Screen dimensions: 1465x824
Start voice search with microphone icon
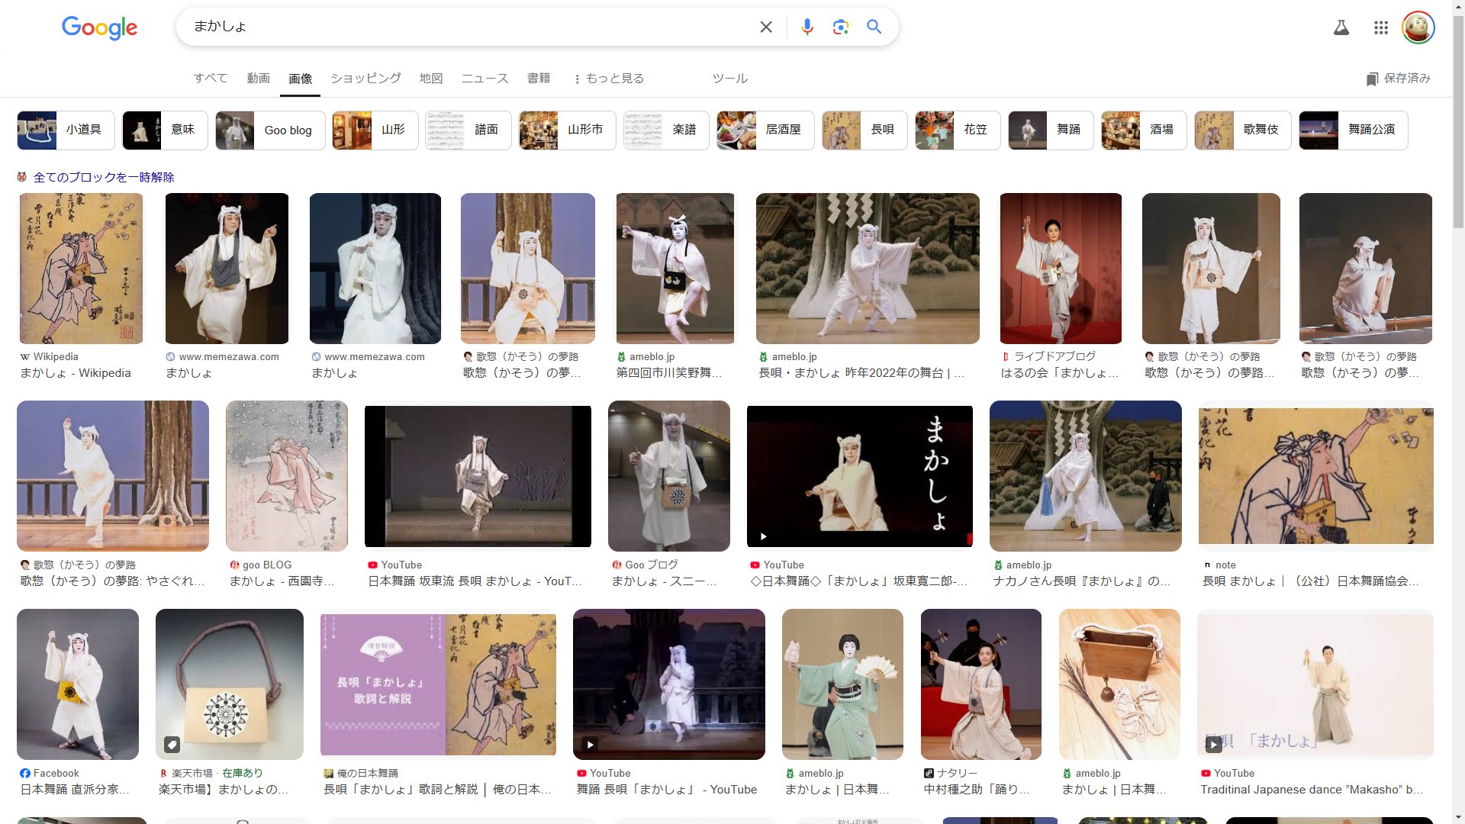pos(807,27)
